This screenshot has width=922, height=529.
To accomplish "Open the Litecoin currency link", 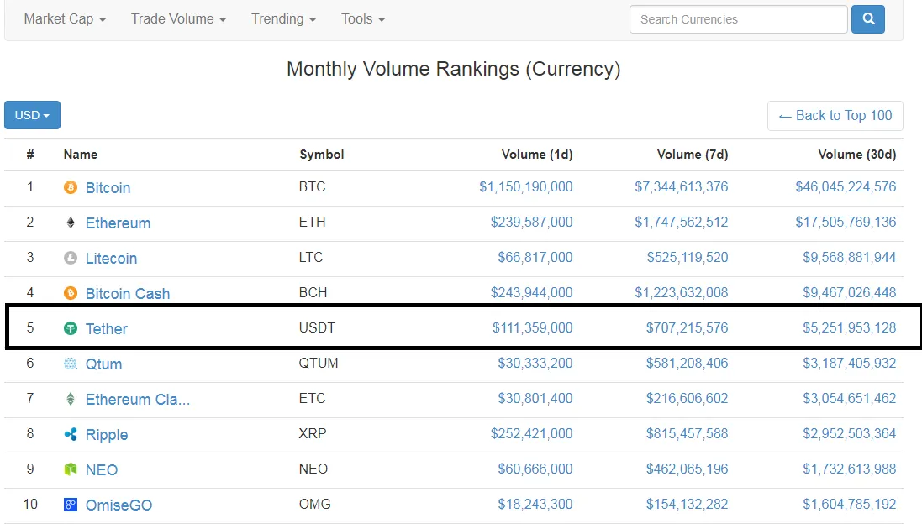I will (111, 259).
